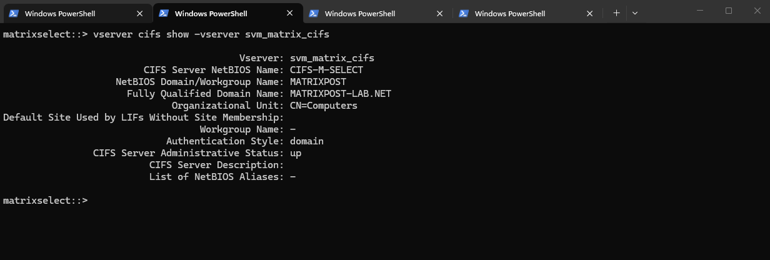Switch to the third Windows PowerShell tab title
Viewport: 770px width, 260px height.
[360, 13]
